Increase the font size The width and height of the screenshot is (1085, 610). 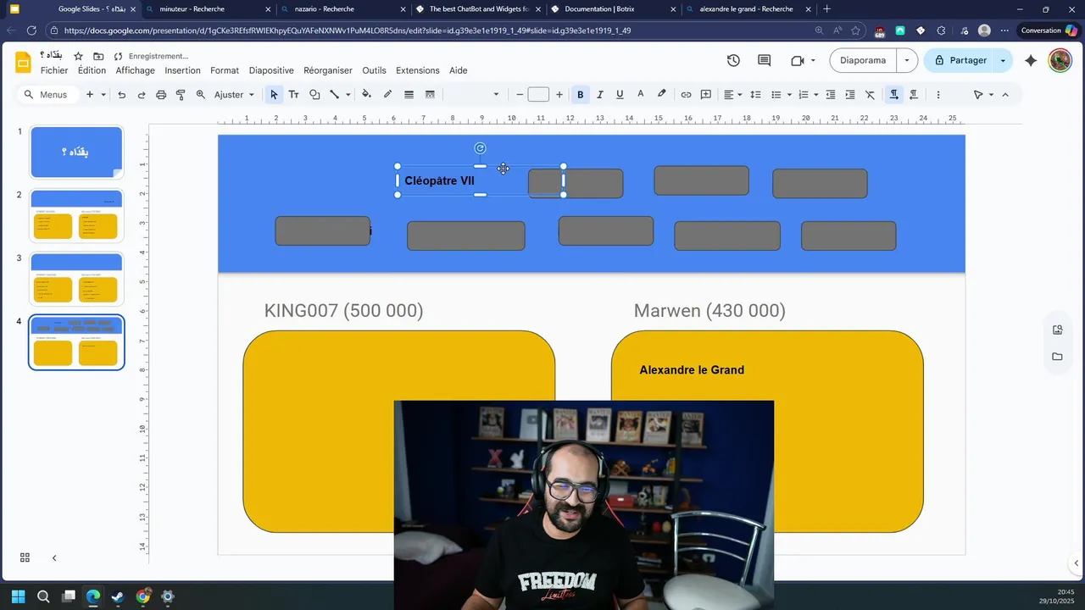[x=559, y=95]
